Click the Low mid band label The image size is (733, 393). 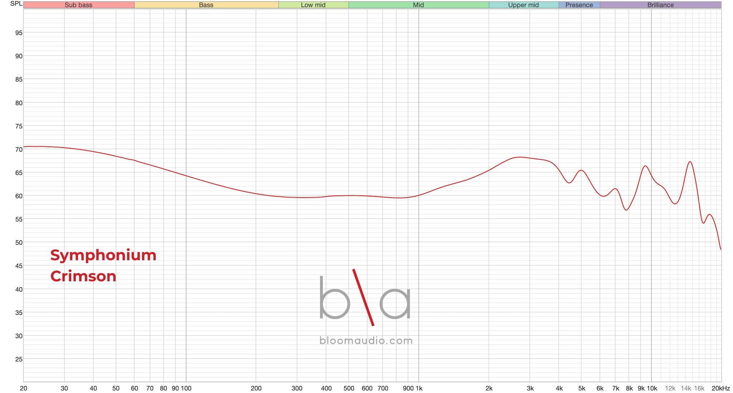[313, 5]
